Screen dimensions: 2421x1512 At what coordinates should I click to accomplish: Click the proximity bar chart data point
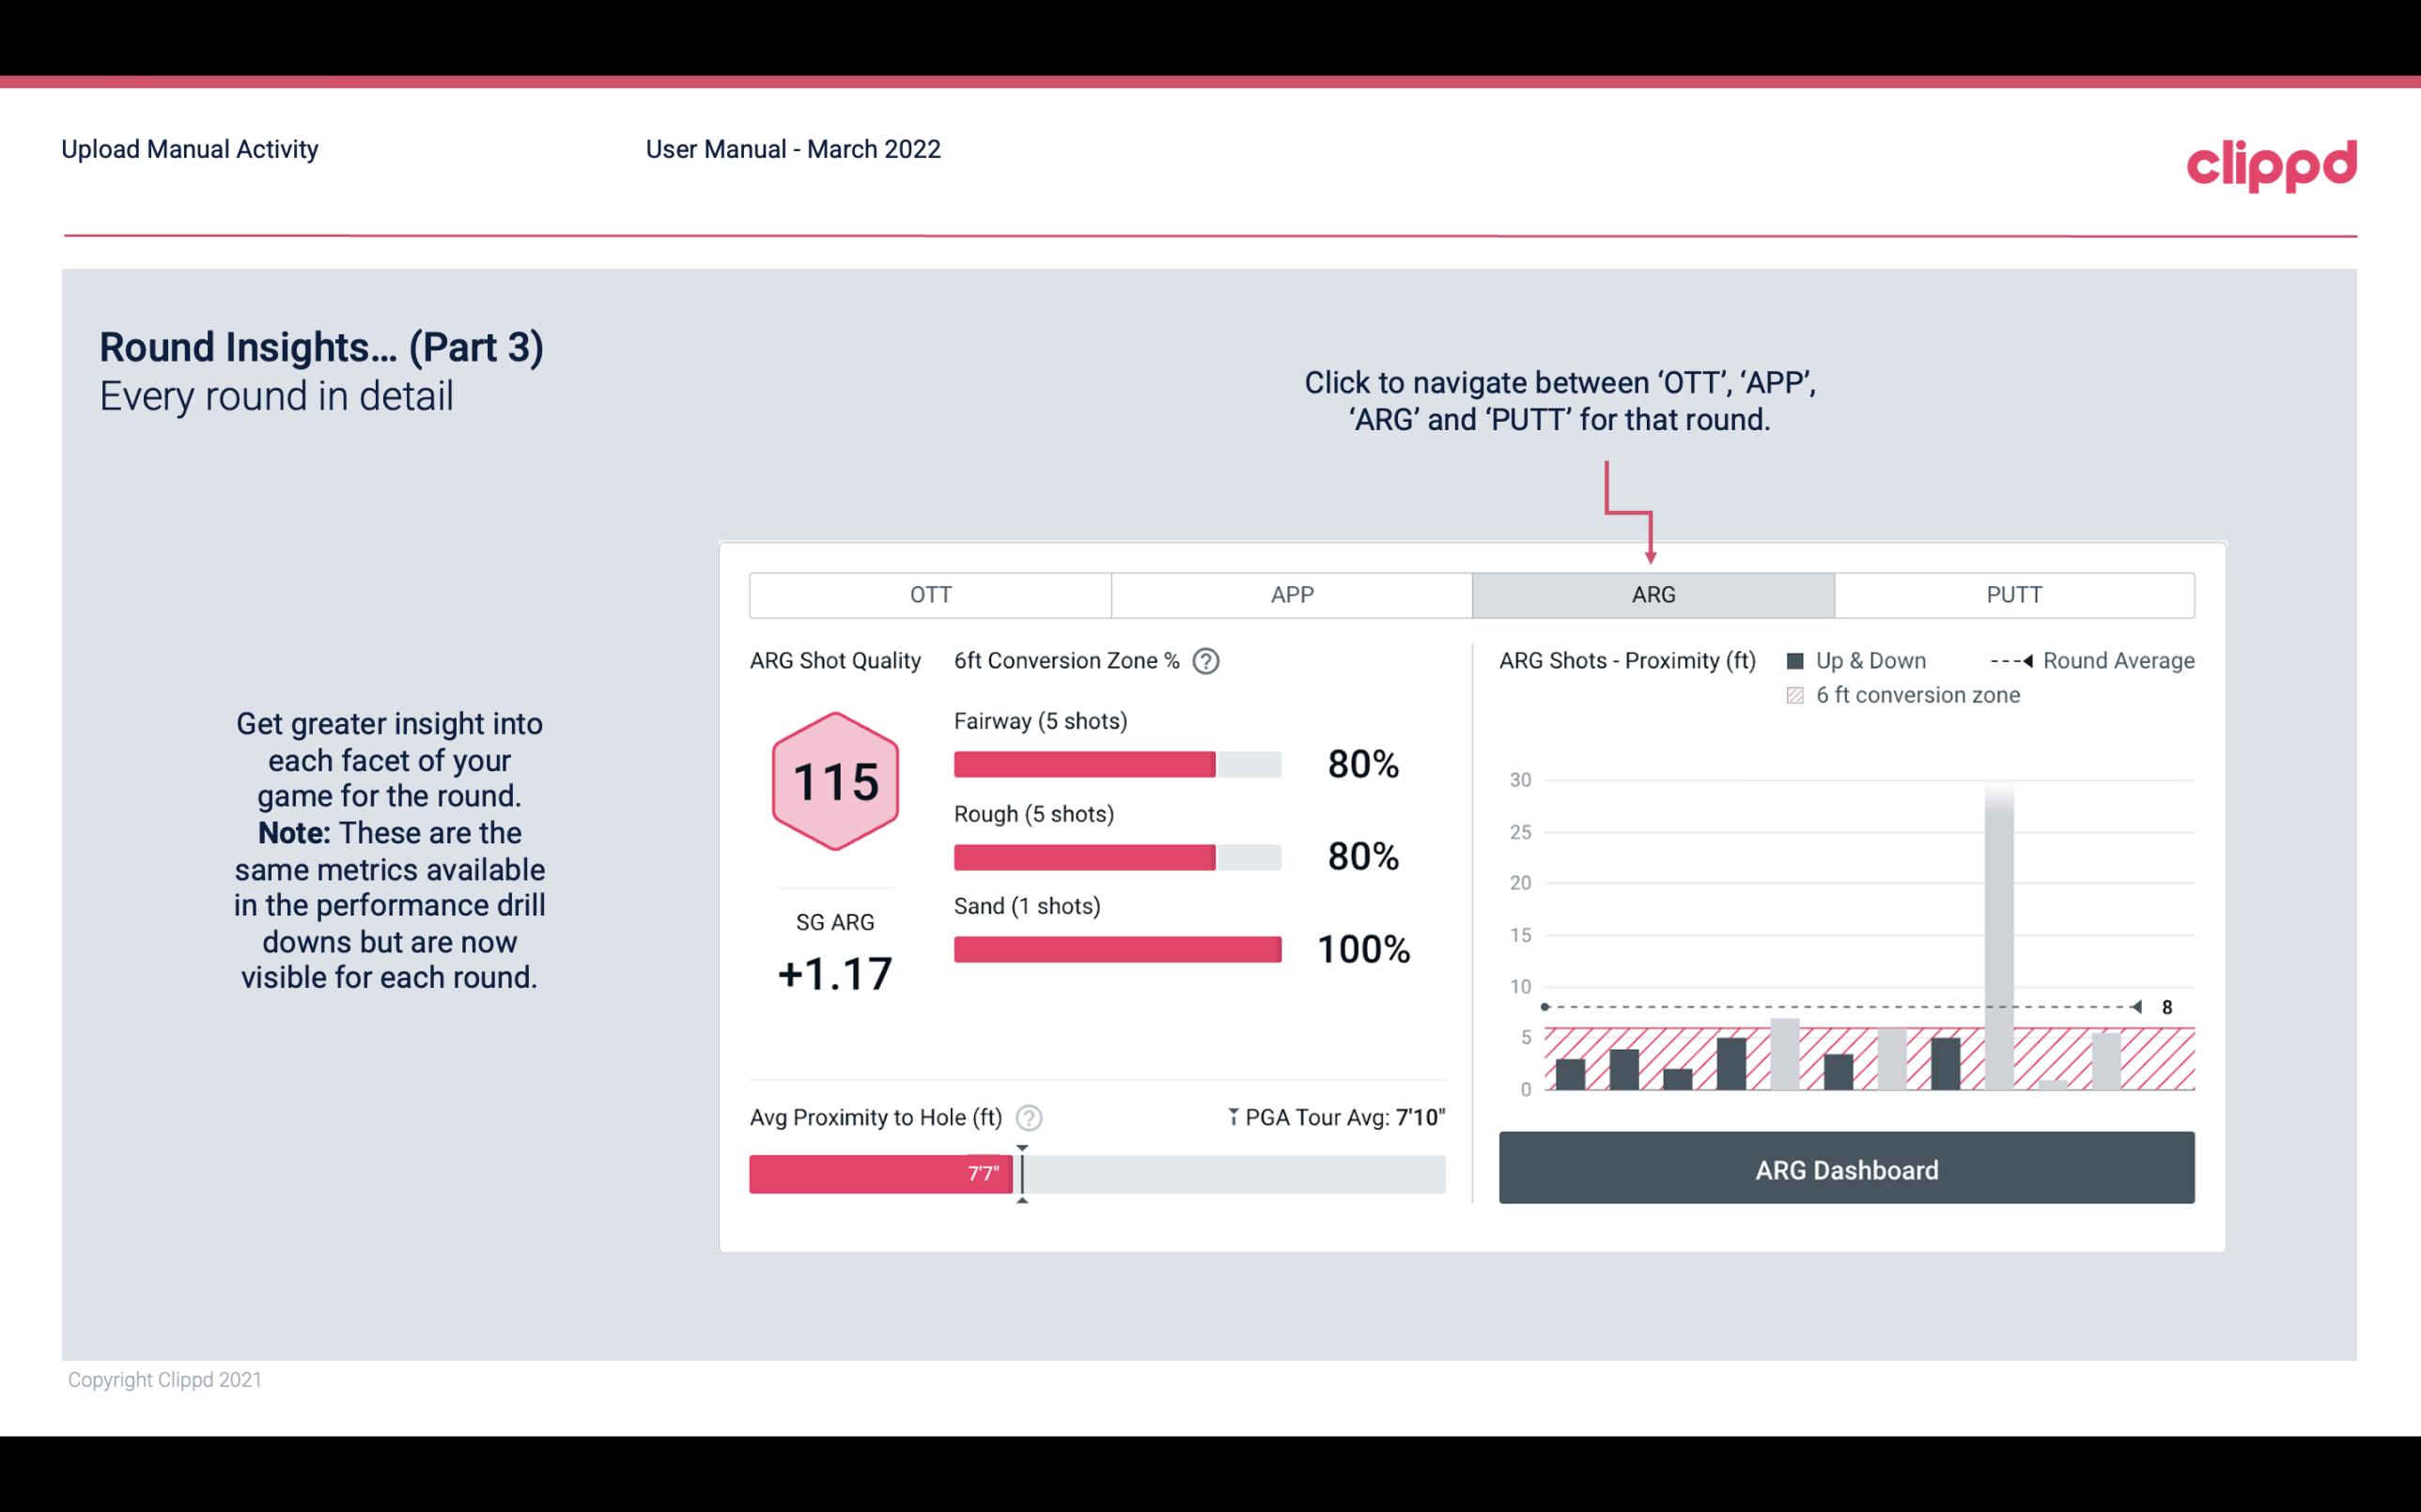[1531, 1007]
